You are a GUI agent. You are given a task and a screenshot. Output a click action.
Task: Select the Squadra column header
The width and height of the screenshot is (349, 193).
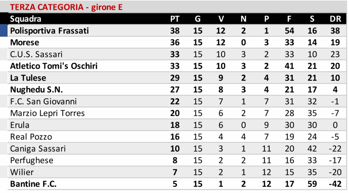pyautogui.click(x=26, y=19)
